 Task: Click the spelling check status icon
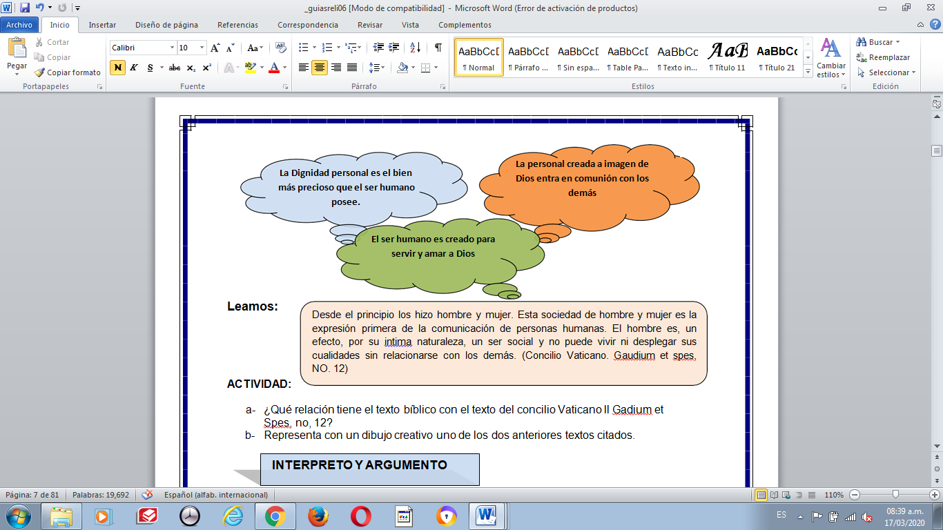tap(147, 495)
